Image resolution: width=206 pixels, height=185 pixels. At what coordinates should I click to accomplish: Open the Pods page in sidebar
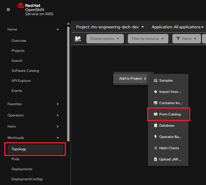(15, 159)
